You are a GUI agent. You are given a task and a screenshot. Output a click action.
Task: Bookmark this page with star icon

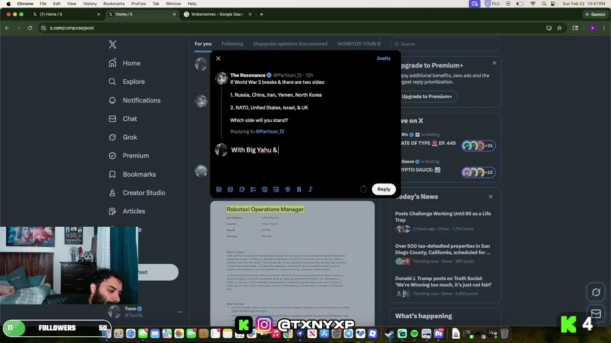click(x=559, y=28)
